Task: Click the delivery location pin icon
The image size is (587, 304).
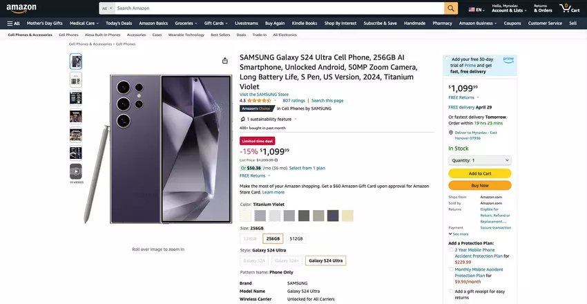Action: point(450,132)
